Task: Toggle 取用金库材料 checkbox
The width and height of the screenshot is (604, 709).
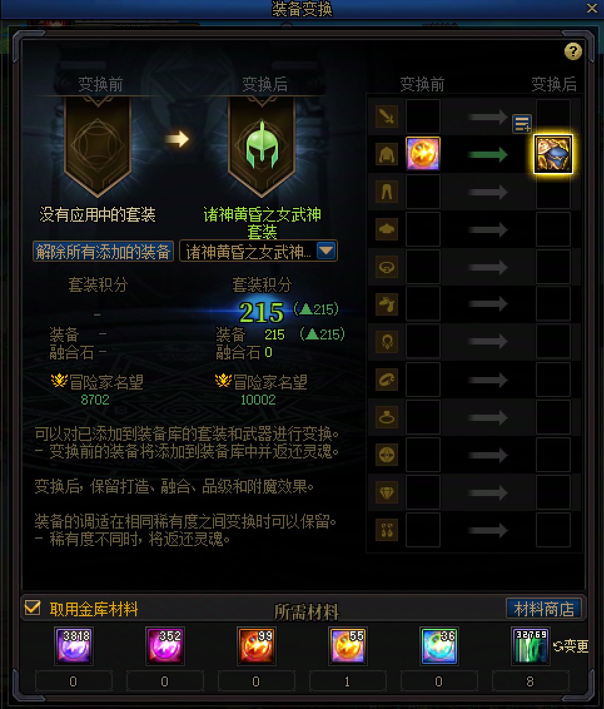Action: point(33,608)
